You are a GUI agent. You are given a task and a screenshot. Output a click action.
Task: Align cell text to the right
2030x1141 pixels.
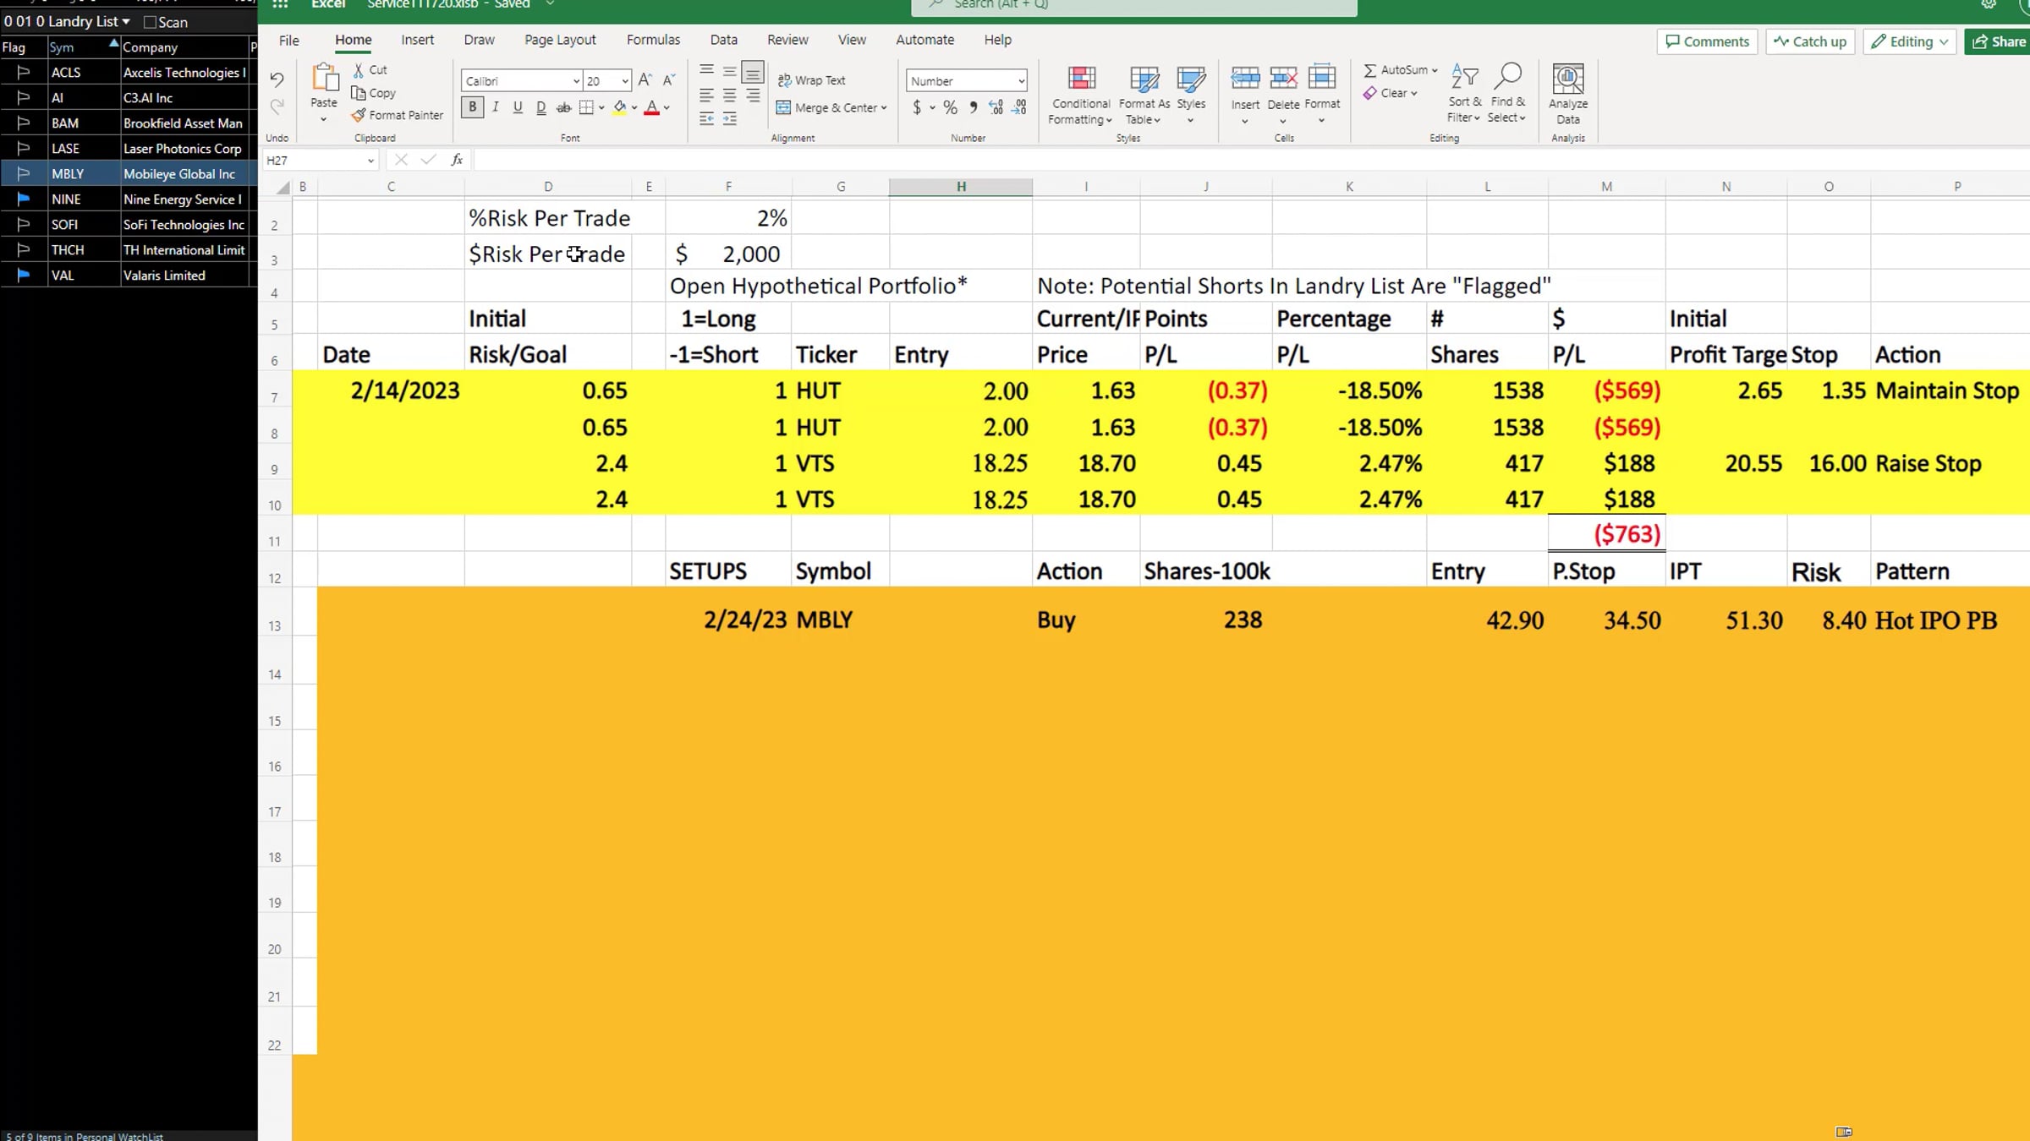752,96
